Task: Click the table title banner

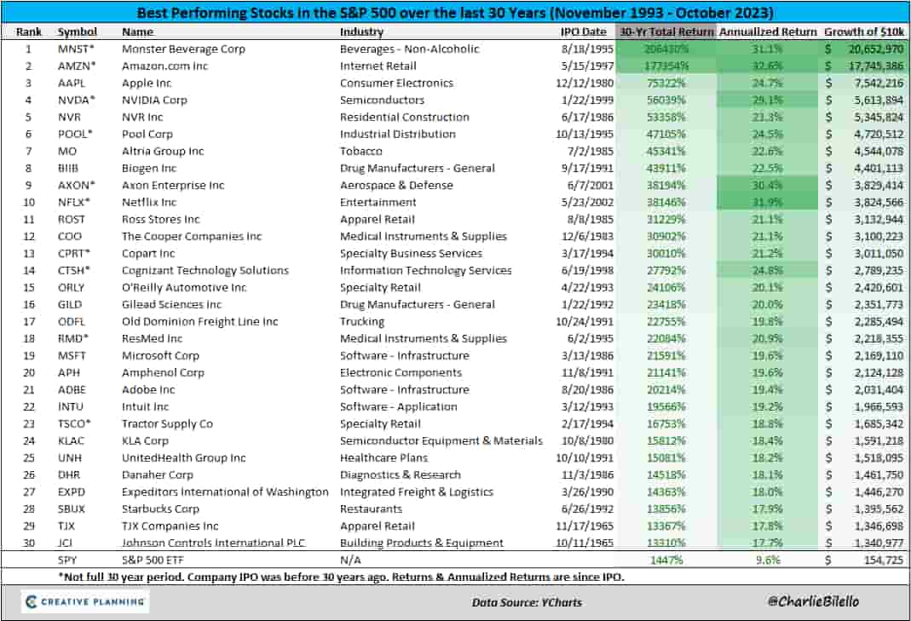Action: 455,14
